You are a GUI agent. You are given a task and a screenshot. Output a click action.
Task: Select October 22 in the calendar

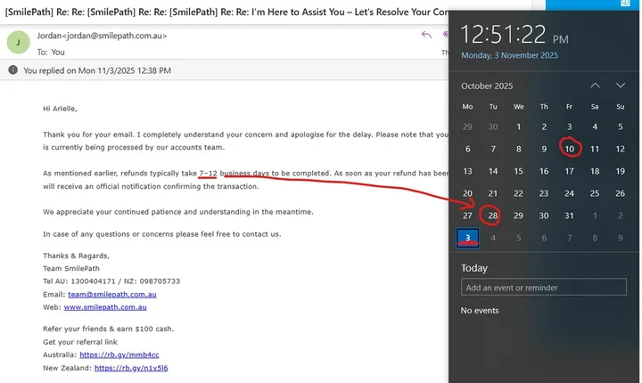(518, 193)
